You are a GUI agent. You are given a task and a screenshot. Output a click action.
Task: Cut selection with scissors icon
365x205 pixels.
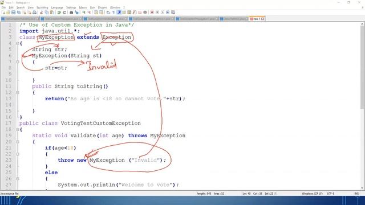click(x=41, y=12)
